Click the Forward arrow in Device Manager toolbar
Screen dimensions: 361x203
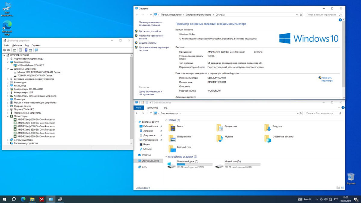(9, 50)
